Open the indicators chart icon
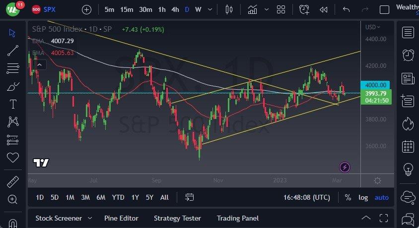 point(253,9)
